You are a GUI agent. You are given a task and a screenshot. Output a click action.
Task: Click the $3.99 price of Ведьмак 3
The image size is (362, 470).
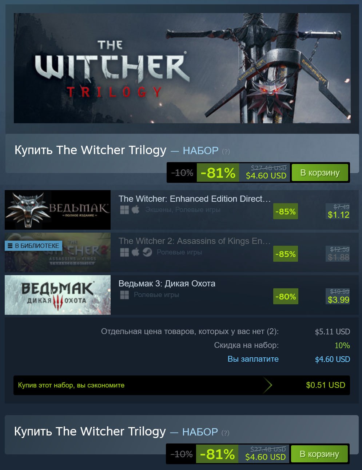tap(338, 300)
